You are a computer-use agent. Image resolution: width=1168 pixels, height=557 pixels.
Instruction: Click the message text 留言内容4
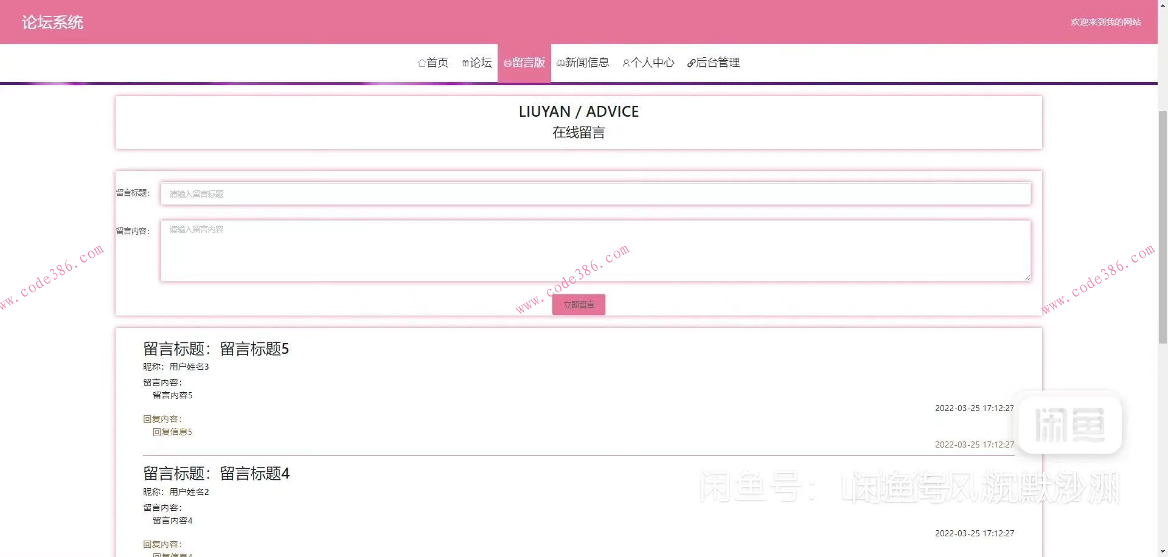click(172, 521)
